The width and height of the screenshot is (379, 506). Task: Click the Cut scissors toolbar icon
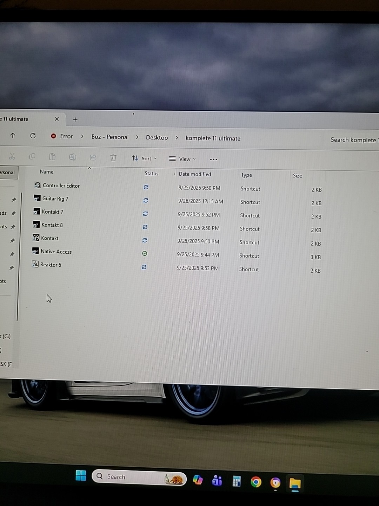(12, 156)
